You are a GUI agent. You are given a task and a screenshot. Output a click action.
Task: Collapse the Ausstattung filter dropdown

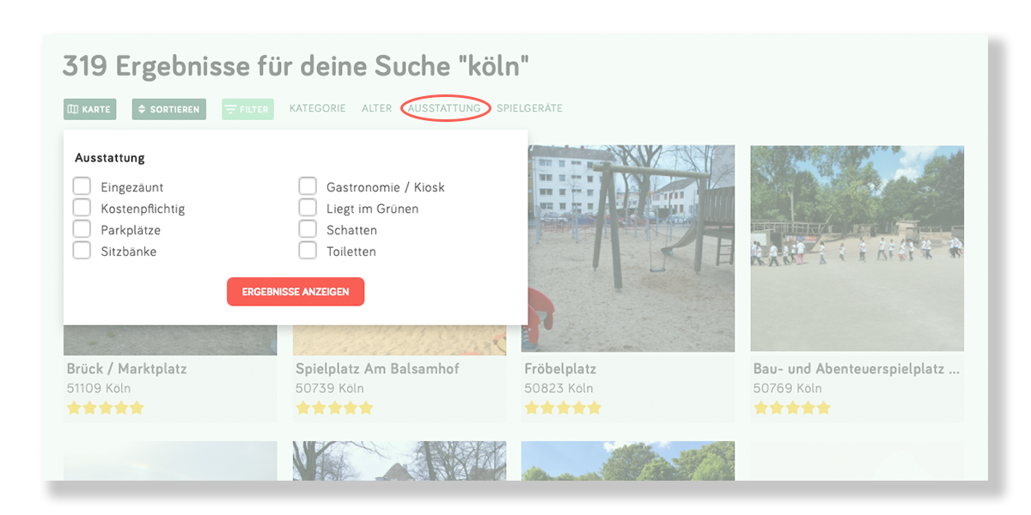coord(444,108)
